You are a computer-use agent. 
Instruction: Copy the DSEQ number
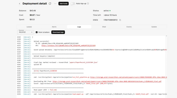click(120, 20)
